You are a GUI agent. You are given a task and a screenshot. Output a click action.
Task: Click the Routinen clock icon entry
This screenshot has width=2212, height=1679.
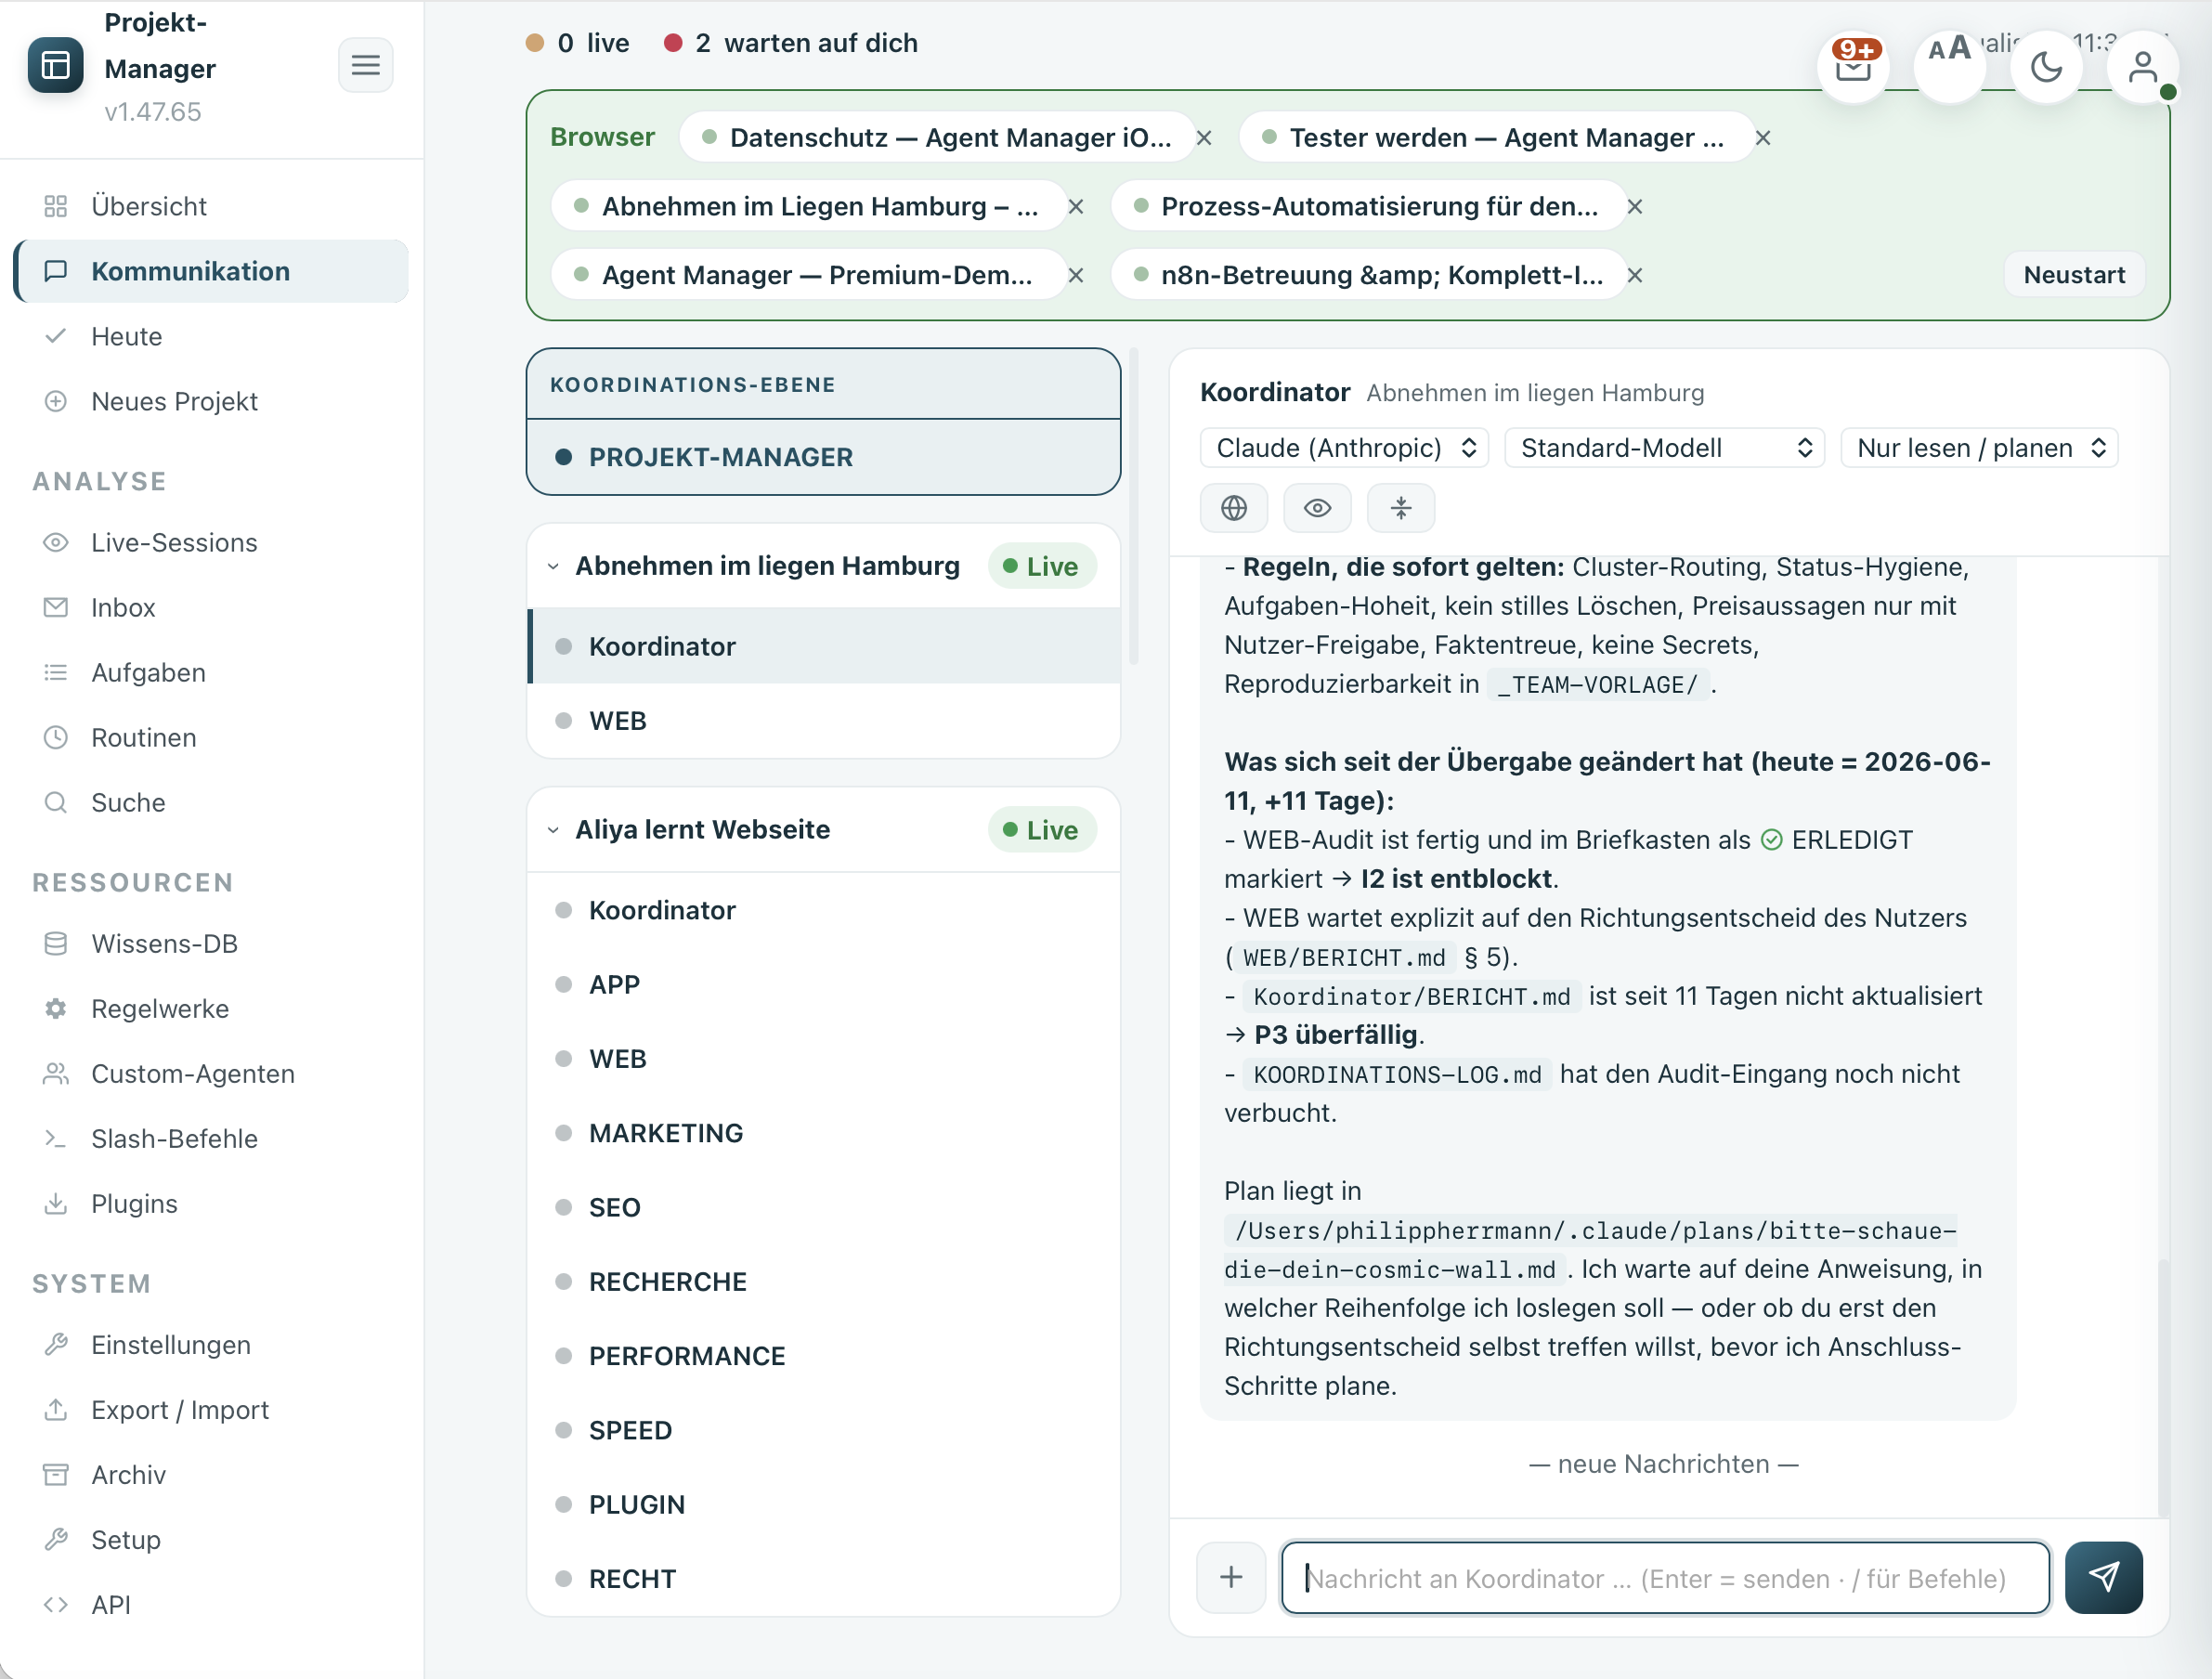point(212,737)
